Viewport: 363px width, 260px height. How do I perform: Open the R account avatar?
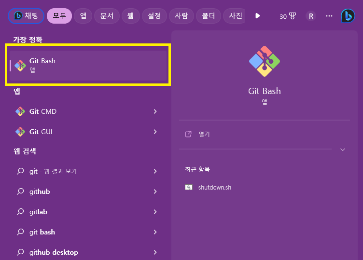[311, 16]
